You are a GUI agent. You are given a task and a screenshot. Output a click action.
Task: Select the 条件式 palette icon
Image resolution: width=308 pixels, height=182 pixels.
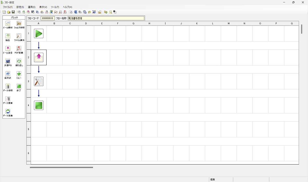(x=8, y=74)
